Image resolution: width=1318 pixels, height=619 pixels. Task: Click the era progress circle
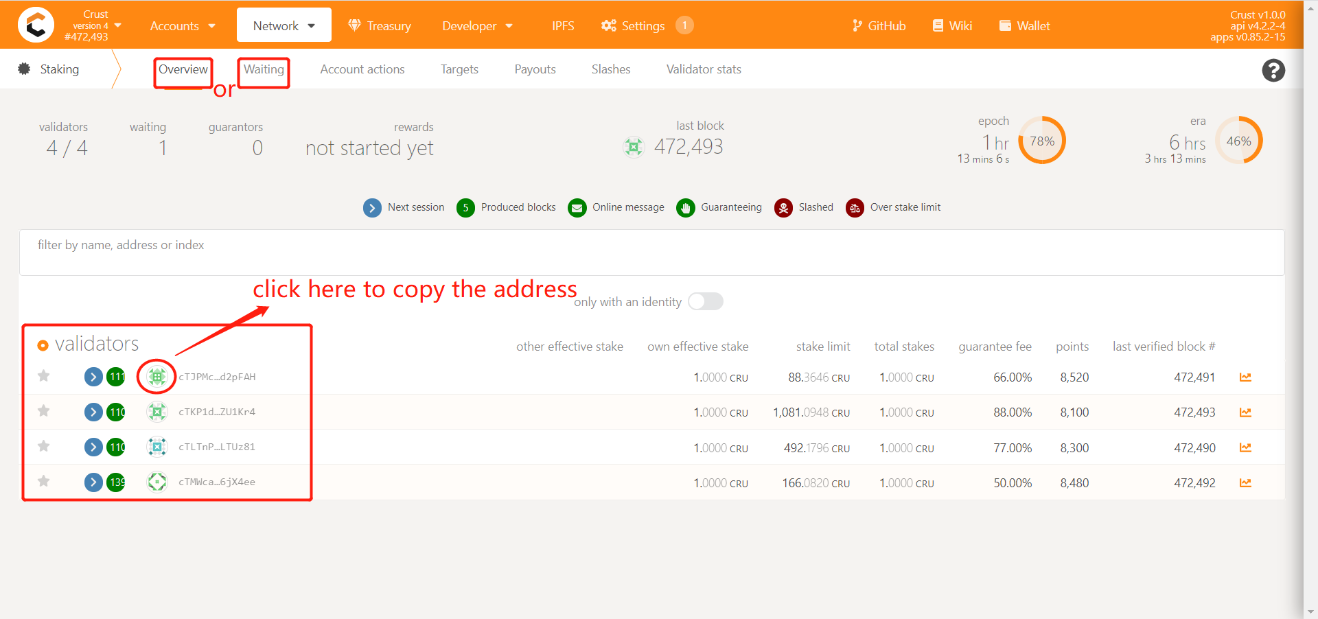[1239, 140]
